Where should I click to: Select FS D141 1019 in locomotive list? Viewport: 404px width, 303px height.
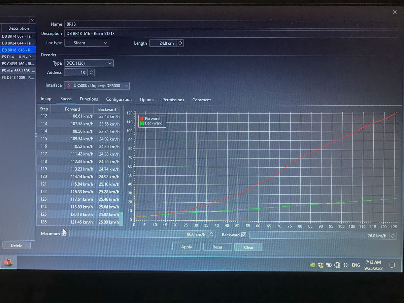click(x=18, y=57)
